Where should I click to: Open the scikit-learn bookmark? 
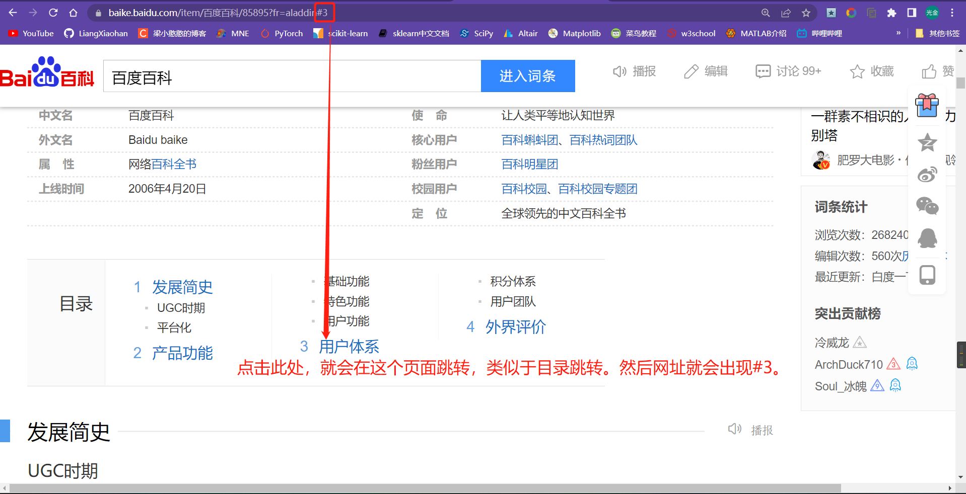340,33
